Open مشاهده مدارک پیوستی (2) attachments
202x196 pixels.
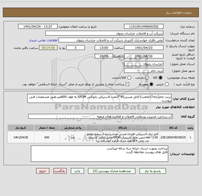pos(112,171)
